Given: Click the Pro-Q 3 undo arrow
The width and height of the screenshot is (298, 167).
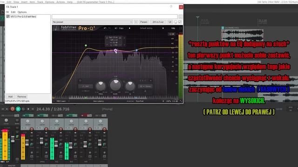Looking at the screenshot, I should (x=105, y=28).
